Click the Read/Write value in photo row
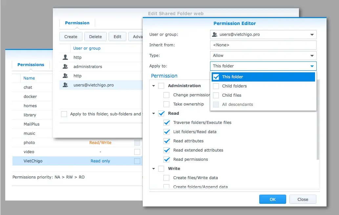 100,142
